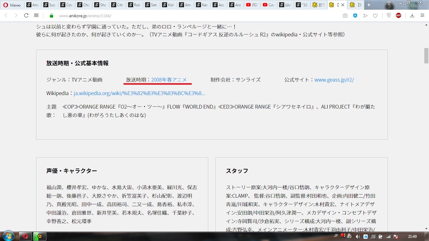
Task: Open the AdBlock Plus extension icon
Action: [x=399, y=15]
